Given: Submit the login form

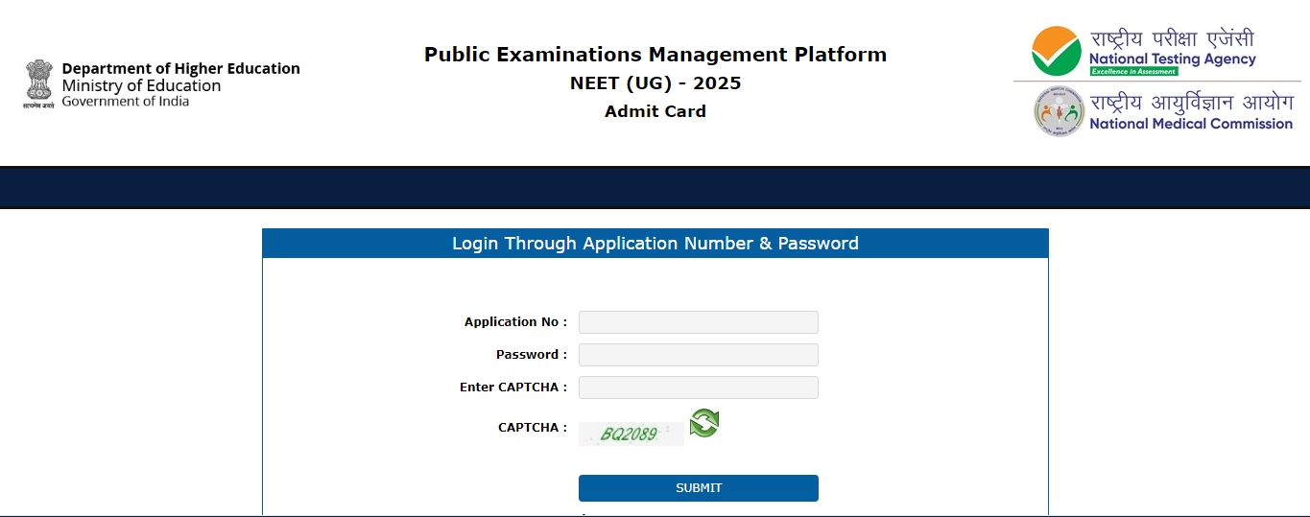Looking at the screenshot, I should [699, 488].
